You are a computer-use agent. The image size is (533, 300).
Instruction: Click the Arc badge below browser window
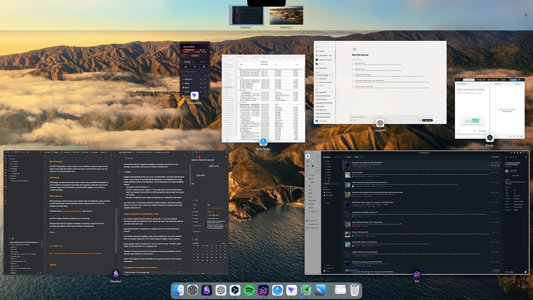[x=417, y=274]
